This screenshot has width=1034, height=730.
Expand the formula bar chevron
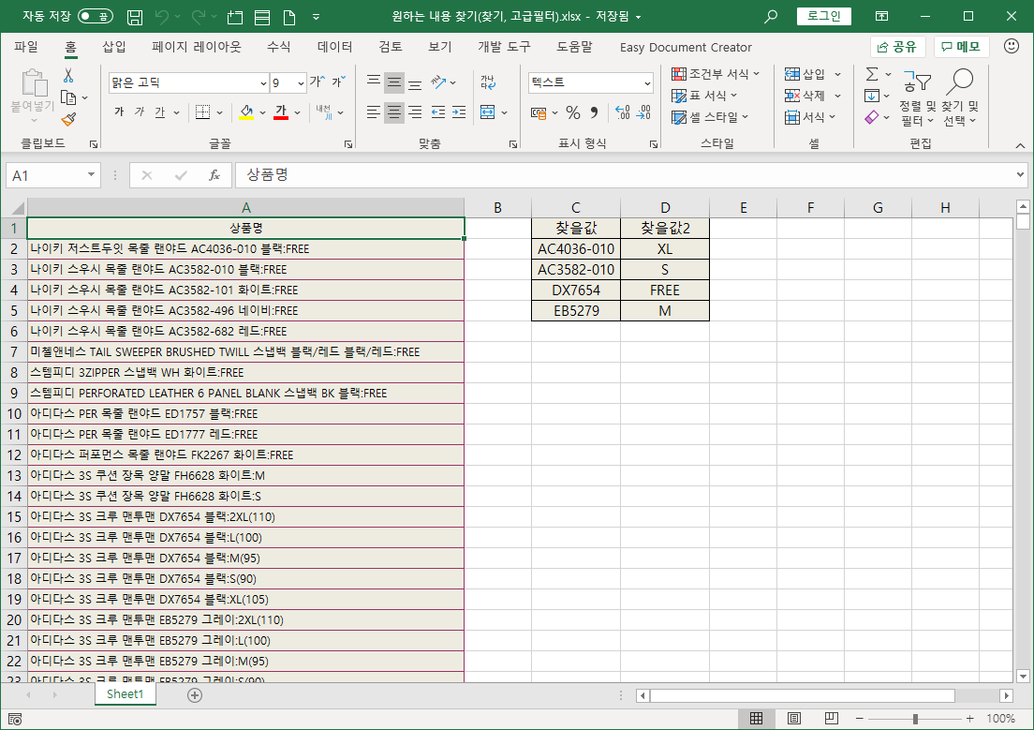pos(1020,175)
